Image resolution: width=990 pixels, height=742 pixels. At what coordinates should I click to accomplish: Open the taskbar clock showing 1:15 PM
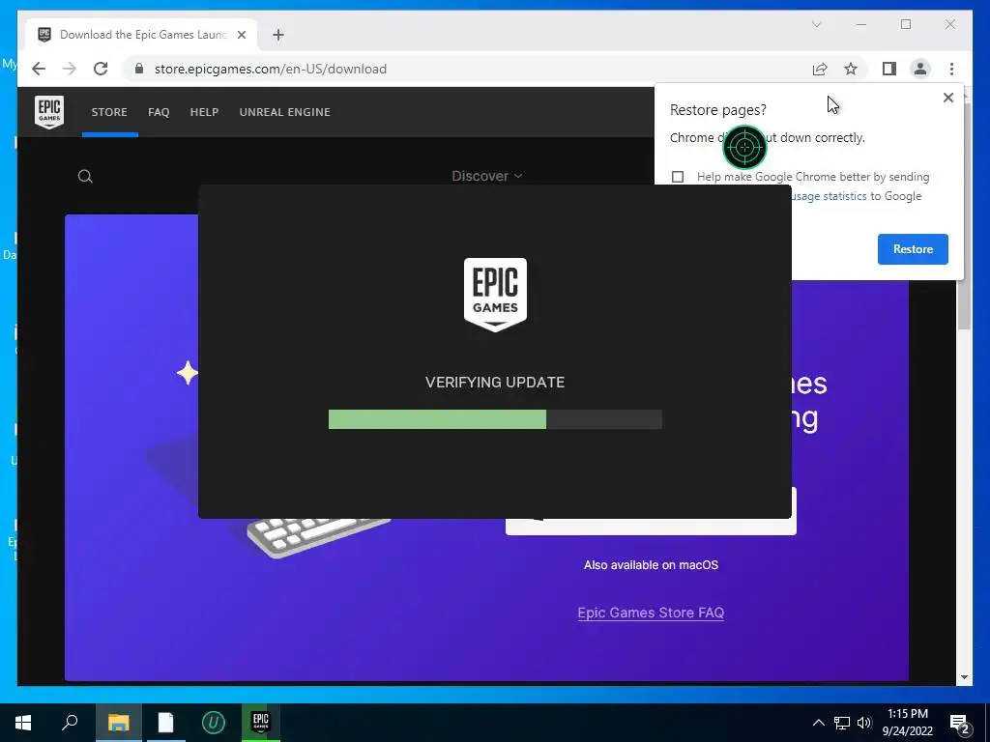907,723
